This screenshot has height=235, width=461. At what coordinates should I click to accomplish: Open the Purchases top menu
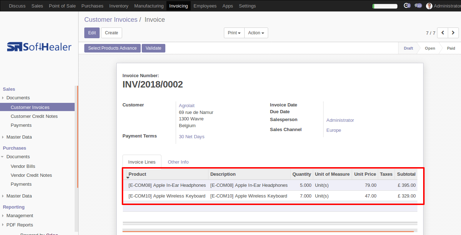(92, 6)
